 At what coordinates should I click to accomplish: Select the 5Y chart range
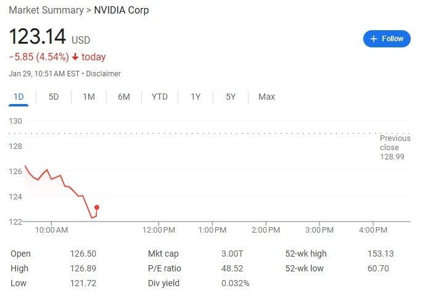click(231, 97)
